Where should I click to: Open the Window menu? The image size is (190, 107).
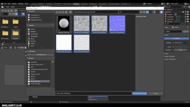coord(21,4)
